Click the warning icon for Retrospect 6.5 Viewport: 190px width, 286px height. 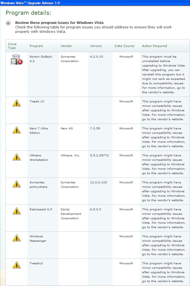[x=16, y=211]
